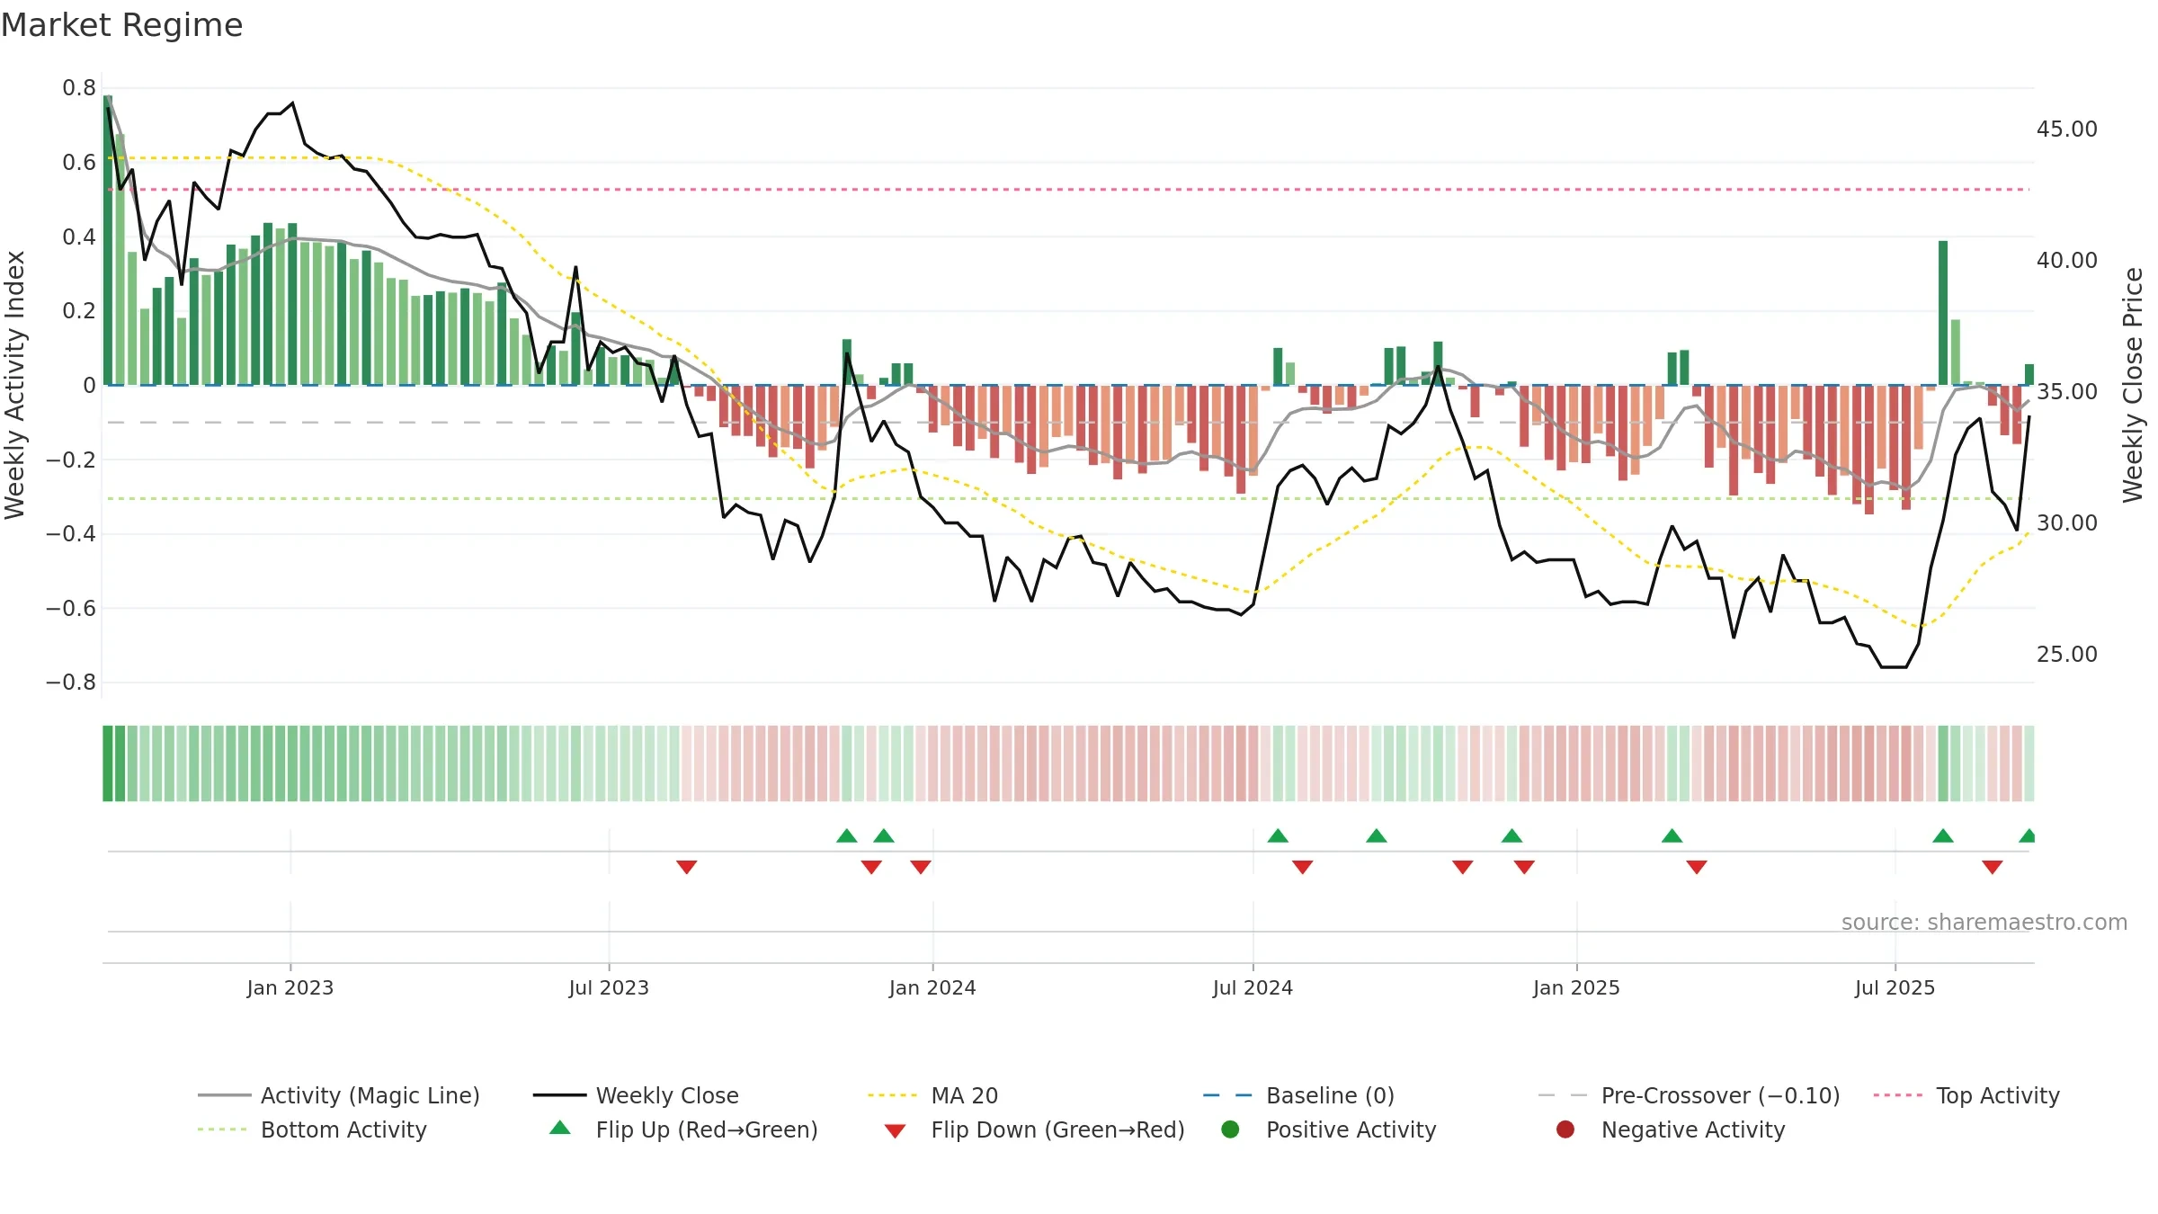Click the 0.8 activity axis label
This screenshot has width=2158, height=1214.
point(79,88)
